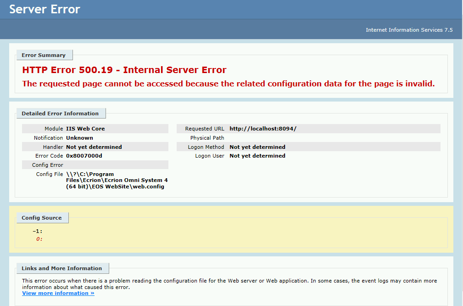463x306 pixels.
Task: Click the '-1:' config source line
Action: pyautogui.click(x=38, y=231)
